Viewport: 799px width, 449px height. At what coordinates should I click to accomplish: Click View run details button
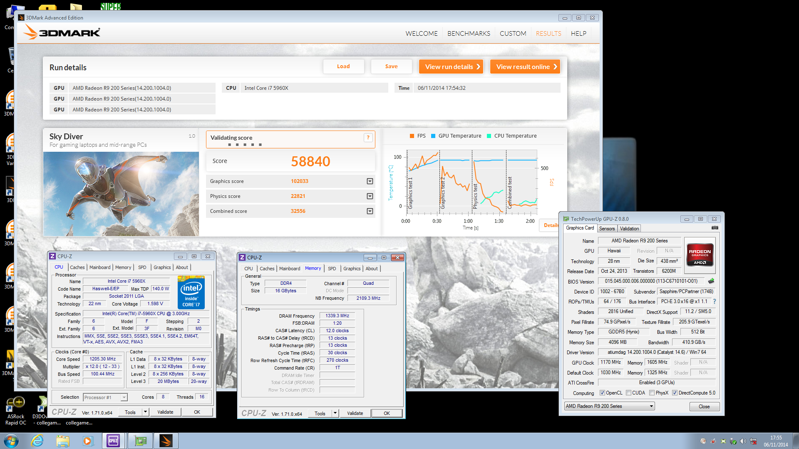click(451, 67)
